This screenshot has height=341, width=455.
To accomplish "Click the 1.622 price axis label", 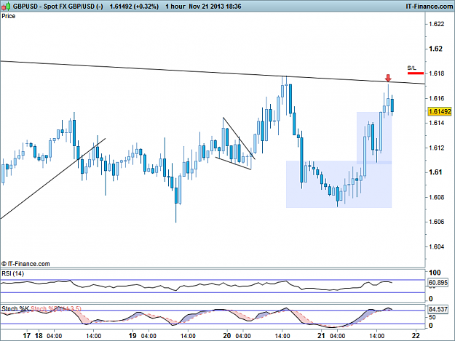I will pyautogui.click(x=436, y=24).
